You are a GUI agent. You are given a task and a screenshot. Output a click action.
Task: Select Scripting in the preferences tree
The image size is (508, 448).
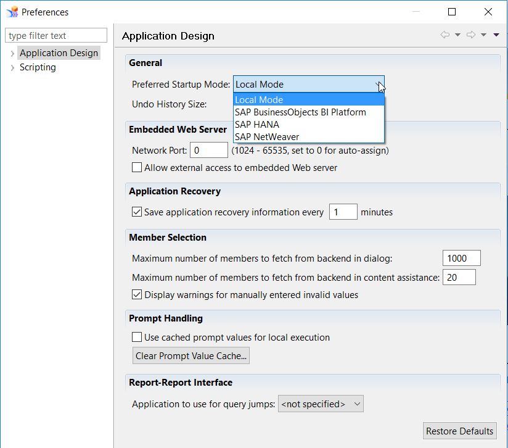(38, 67)
